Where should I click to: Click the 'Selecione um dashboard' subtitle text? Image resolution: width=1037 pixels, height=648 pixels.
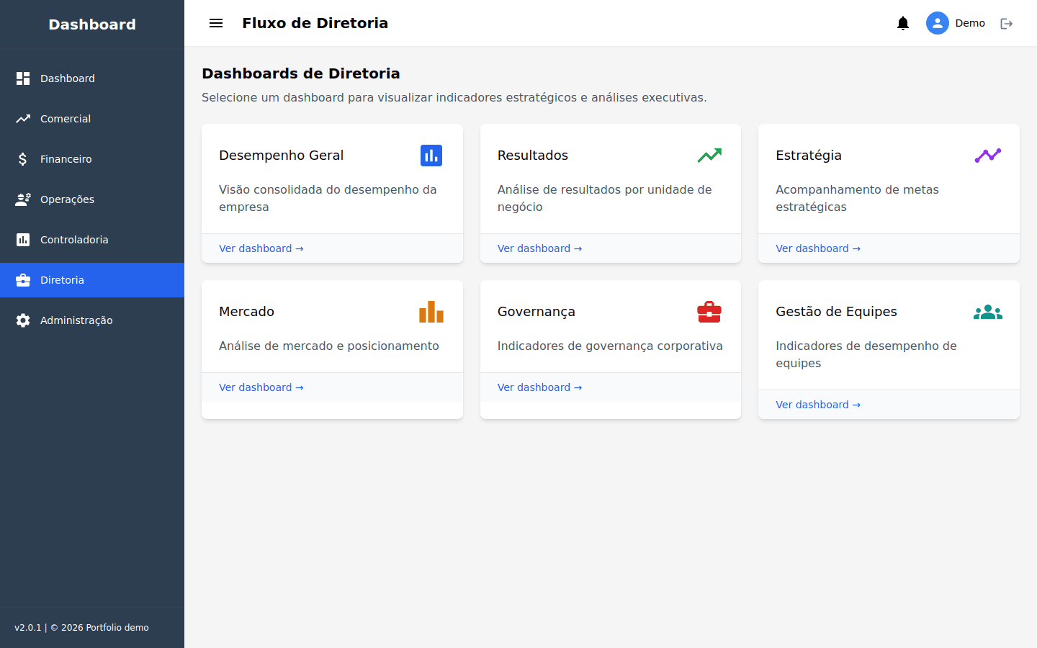click(x=454, y=97)
